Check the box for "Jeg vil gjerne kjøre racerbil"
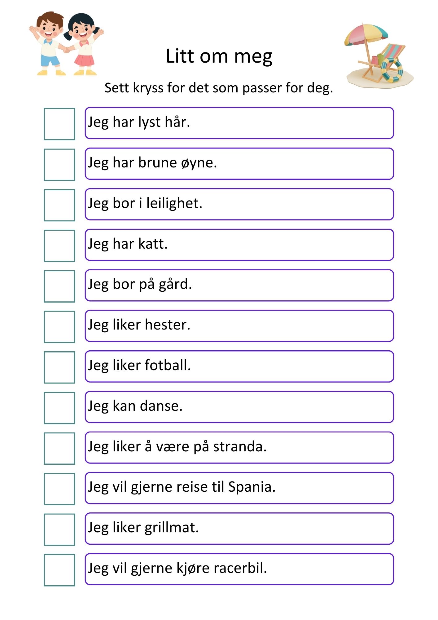The image size is (438, 620). coord(59,570)
